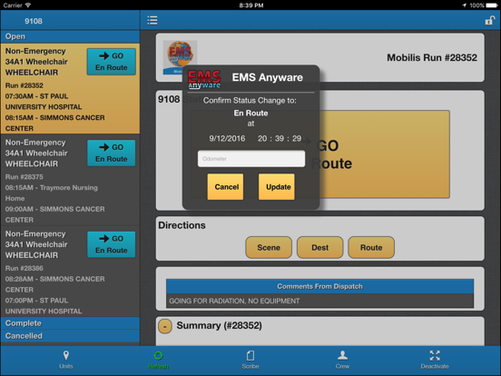Tap unit number 9108 in header

coord(34,21)
